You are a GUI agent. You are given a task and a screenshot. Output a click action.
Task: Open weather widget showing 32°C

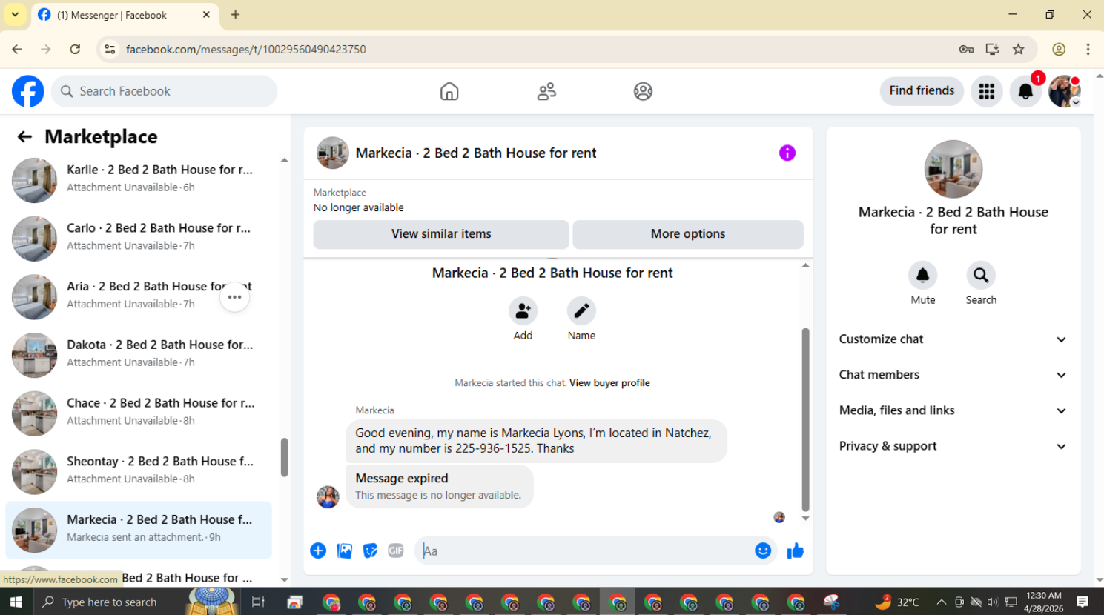(x=897, y=602)
